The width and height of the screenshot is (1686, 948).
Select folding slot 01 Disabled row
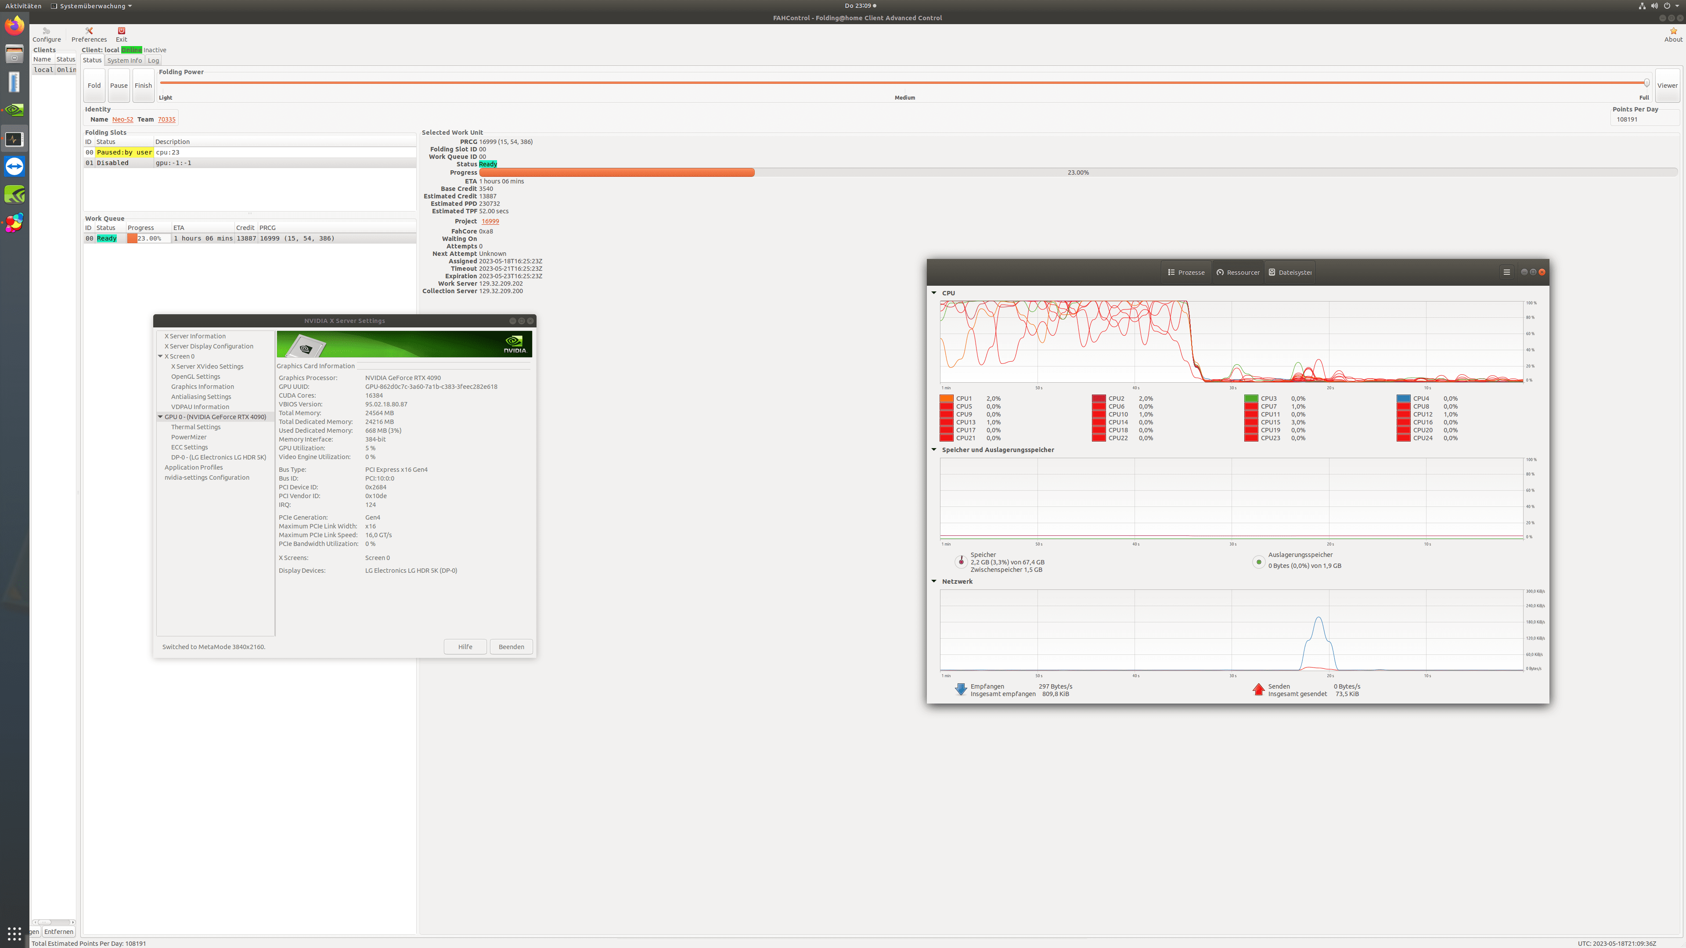249,163
